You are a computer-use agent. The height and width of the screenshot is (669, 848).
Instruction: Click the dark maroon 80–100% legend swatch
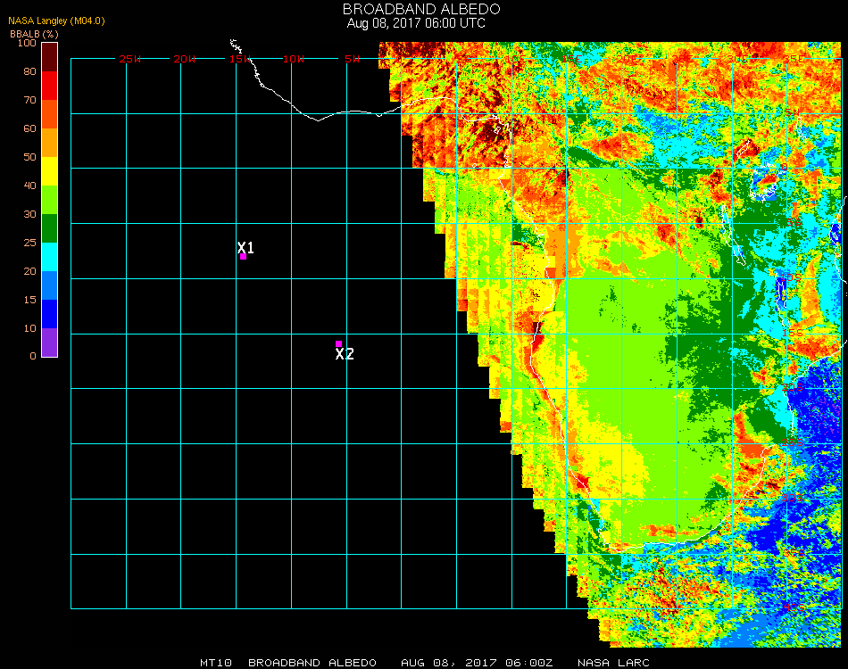coord(50,57)
